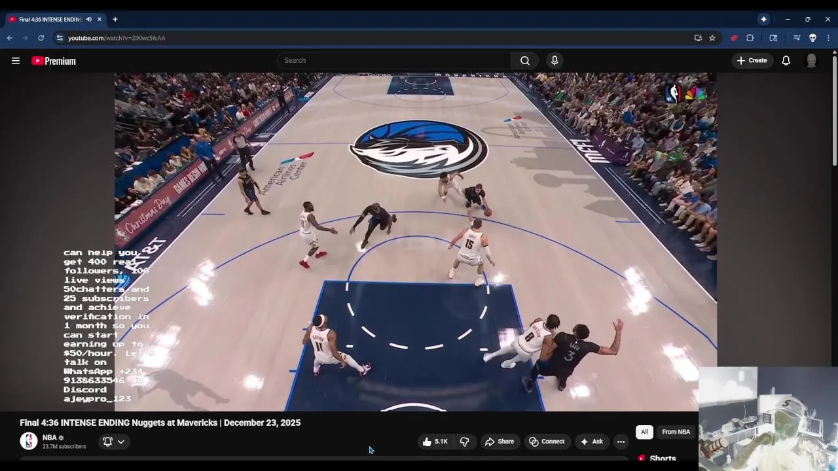Focus the YouTube search field
The width and height of the screenshot is (838, 471).
click(x=394, y=61)
